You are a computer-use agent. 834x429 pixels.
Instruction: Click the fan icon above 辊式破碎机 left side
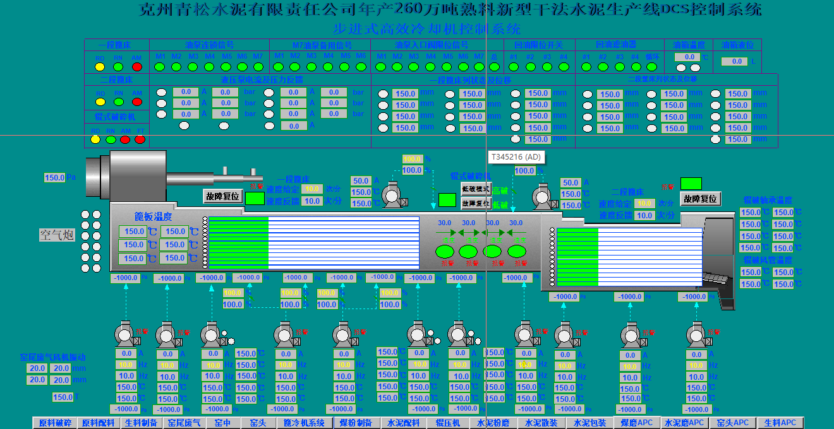[x=392, y=195]
